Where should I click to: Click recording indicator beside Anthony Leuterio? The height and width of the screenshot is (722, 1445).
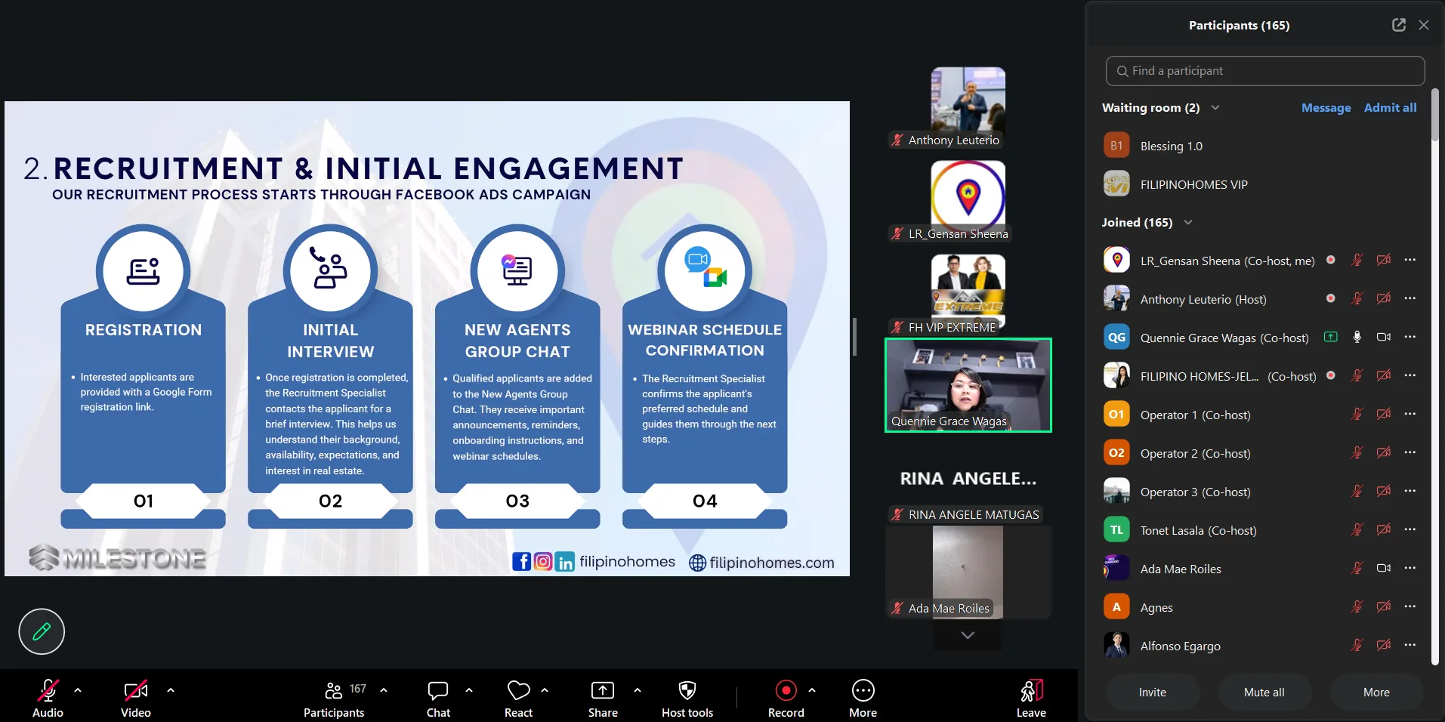coord(1331,298)
